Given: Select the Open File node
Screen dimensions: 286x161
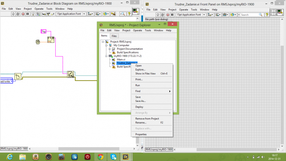Looking at the screenshot, I should click(x=18, y=76).
